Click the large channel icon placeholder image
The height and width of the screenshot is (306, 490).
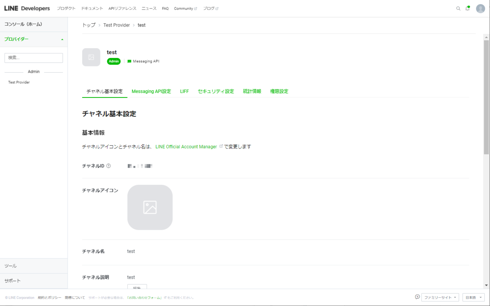(x=150, y=207)
